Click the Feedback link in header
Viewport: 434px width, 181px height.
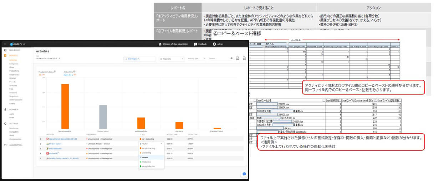point(203,44)
